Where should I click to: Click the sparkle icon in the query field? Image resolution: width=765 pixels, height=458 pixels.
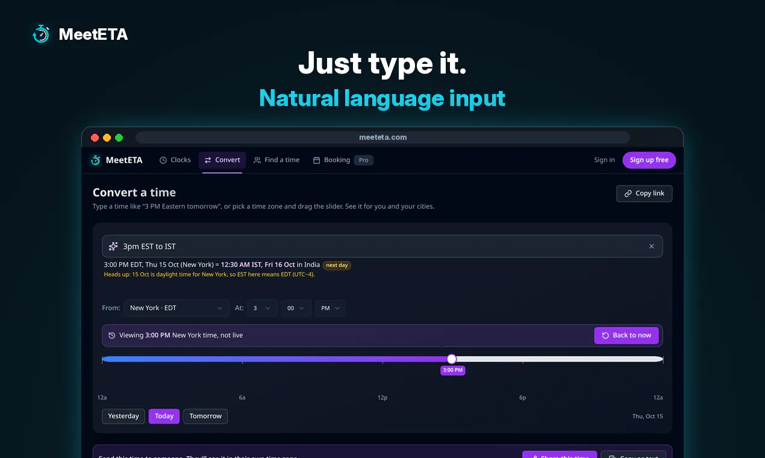tap(113, 246)
